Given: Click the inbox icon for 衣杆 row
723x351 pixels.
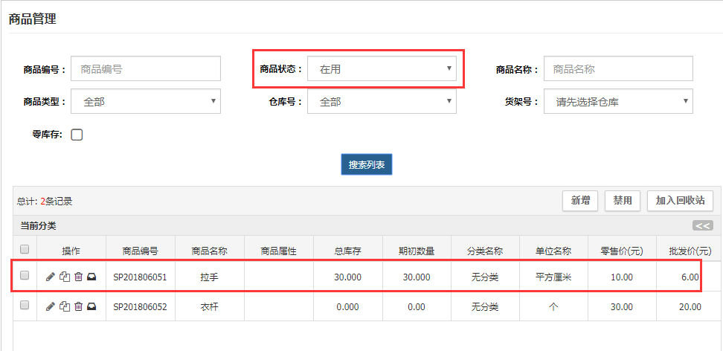Looking at the screenshot, I should point(91,306).
